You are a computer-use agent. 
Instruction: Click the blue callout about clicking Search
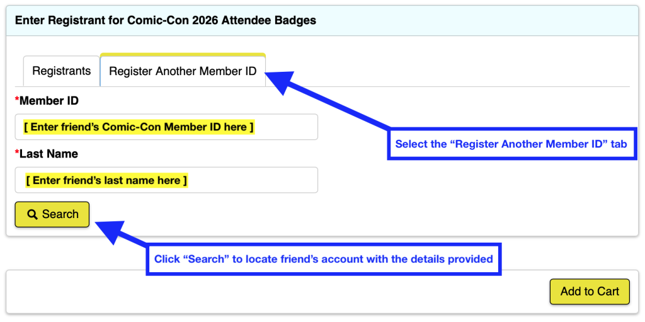pos(324,259)
